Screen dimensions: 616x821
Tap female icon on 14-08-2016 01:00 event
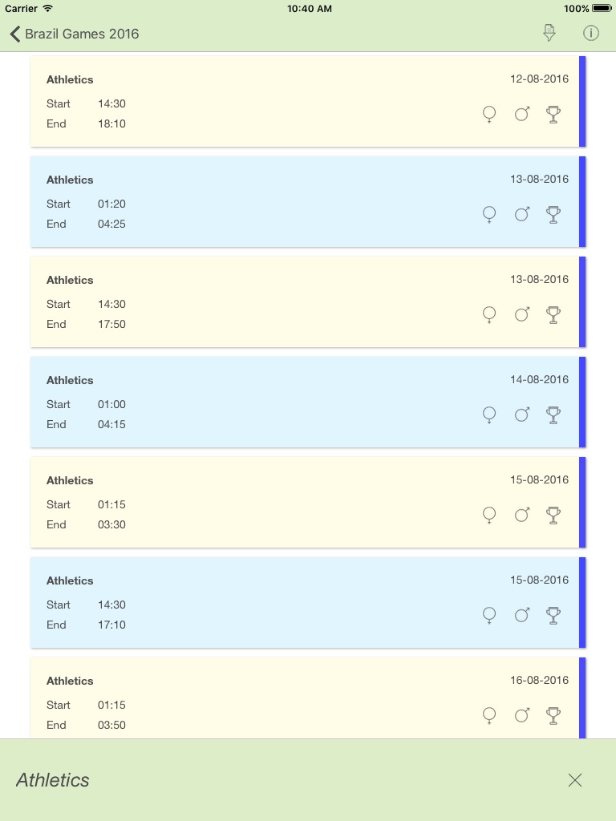pyautogui.click(x=489, y=415)
